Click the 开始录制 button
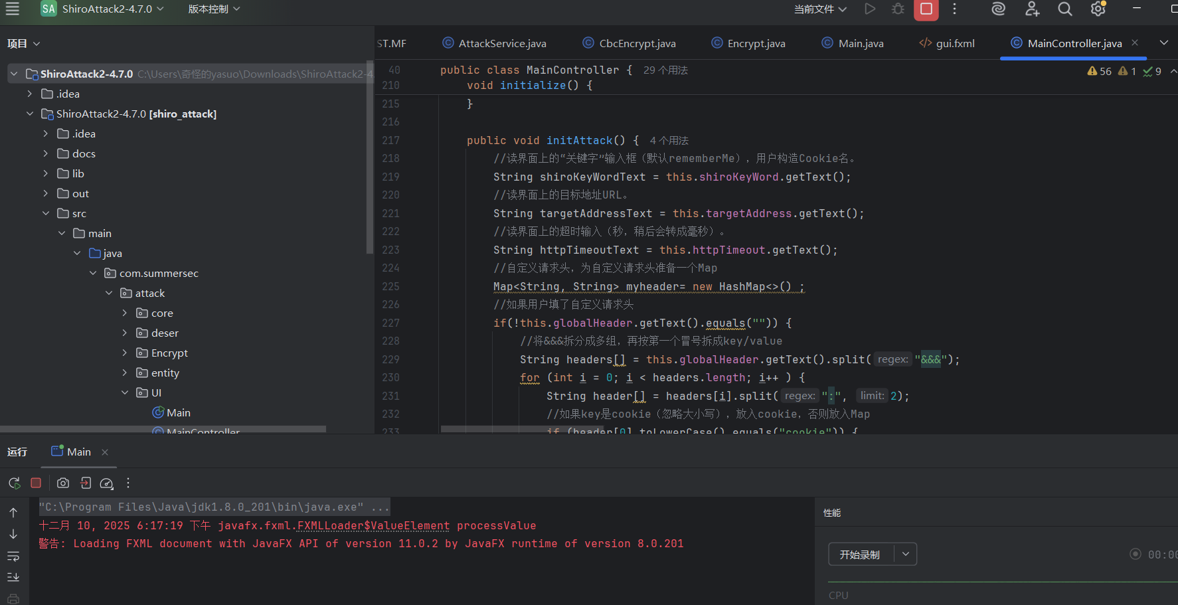The width and height of the screenshot is (1178, 605). (860, 555)
